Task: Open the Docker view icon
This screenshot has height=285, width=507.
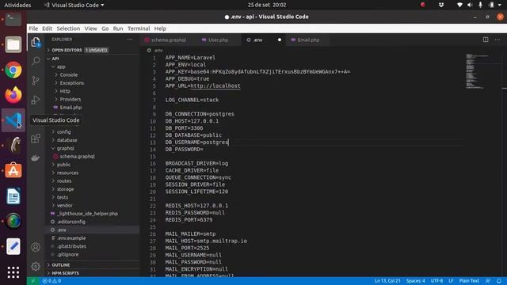Action: (x=36, y=158)
